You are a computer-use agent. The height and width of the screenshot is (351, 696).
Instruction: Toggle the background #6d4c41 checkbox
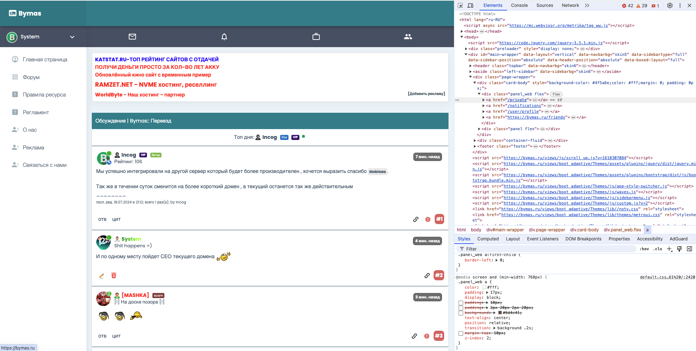(461, 313)
